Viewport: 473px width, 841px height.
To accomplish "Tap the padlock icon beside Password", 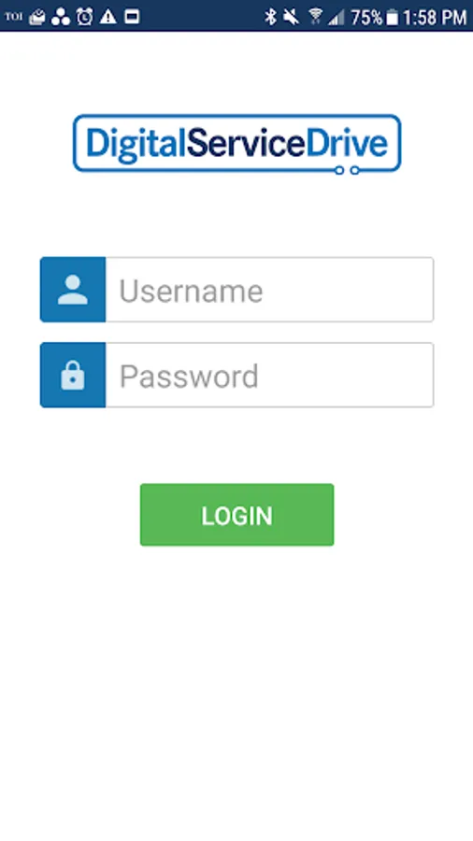I will point(73,375).
